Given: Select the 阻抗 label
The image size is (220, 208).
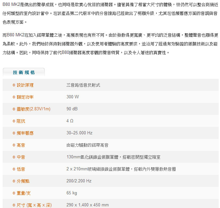Looking at the screenshot, I should pyautogui.click(x=21, y=121).
